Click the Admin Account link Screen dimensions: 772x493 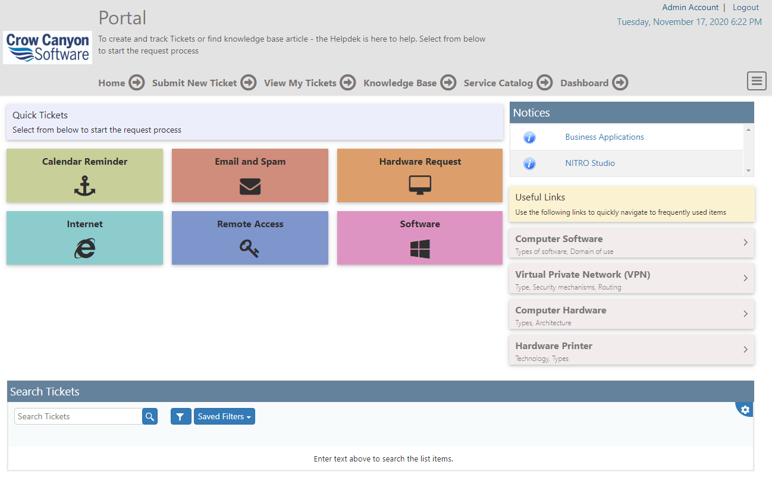[x=691, y=7]
